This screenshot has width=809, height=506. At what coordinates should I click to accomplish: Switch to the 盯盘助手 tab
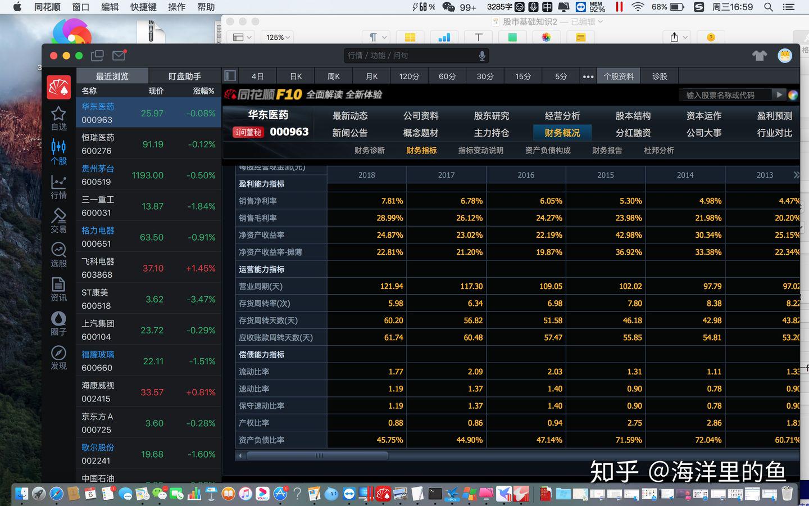(185, 76)
